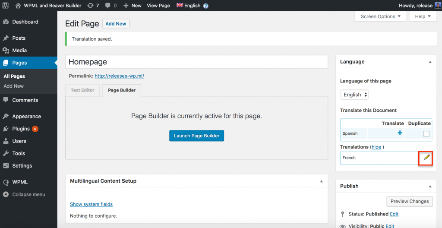Click Add New button beside Edit Page
Image resolution: width=442 pixels, height=228 pixels.
[x=116, y=24]
